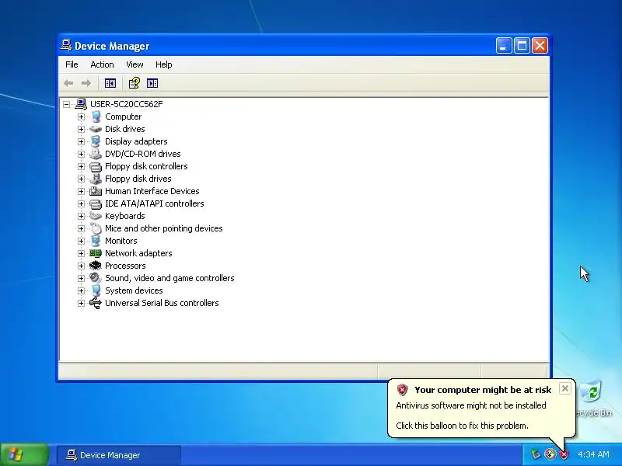Click the red security shield tray icon
Image resolution: width=622 pixels, height=466 pixels.
[564, 454]
